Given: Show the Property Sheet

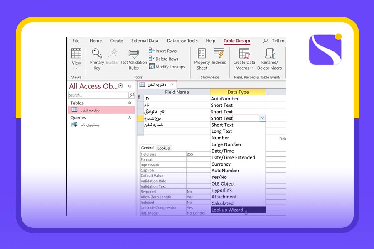Looking at the screenshot, I should point(202,59).
